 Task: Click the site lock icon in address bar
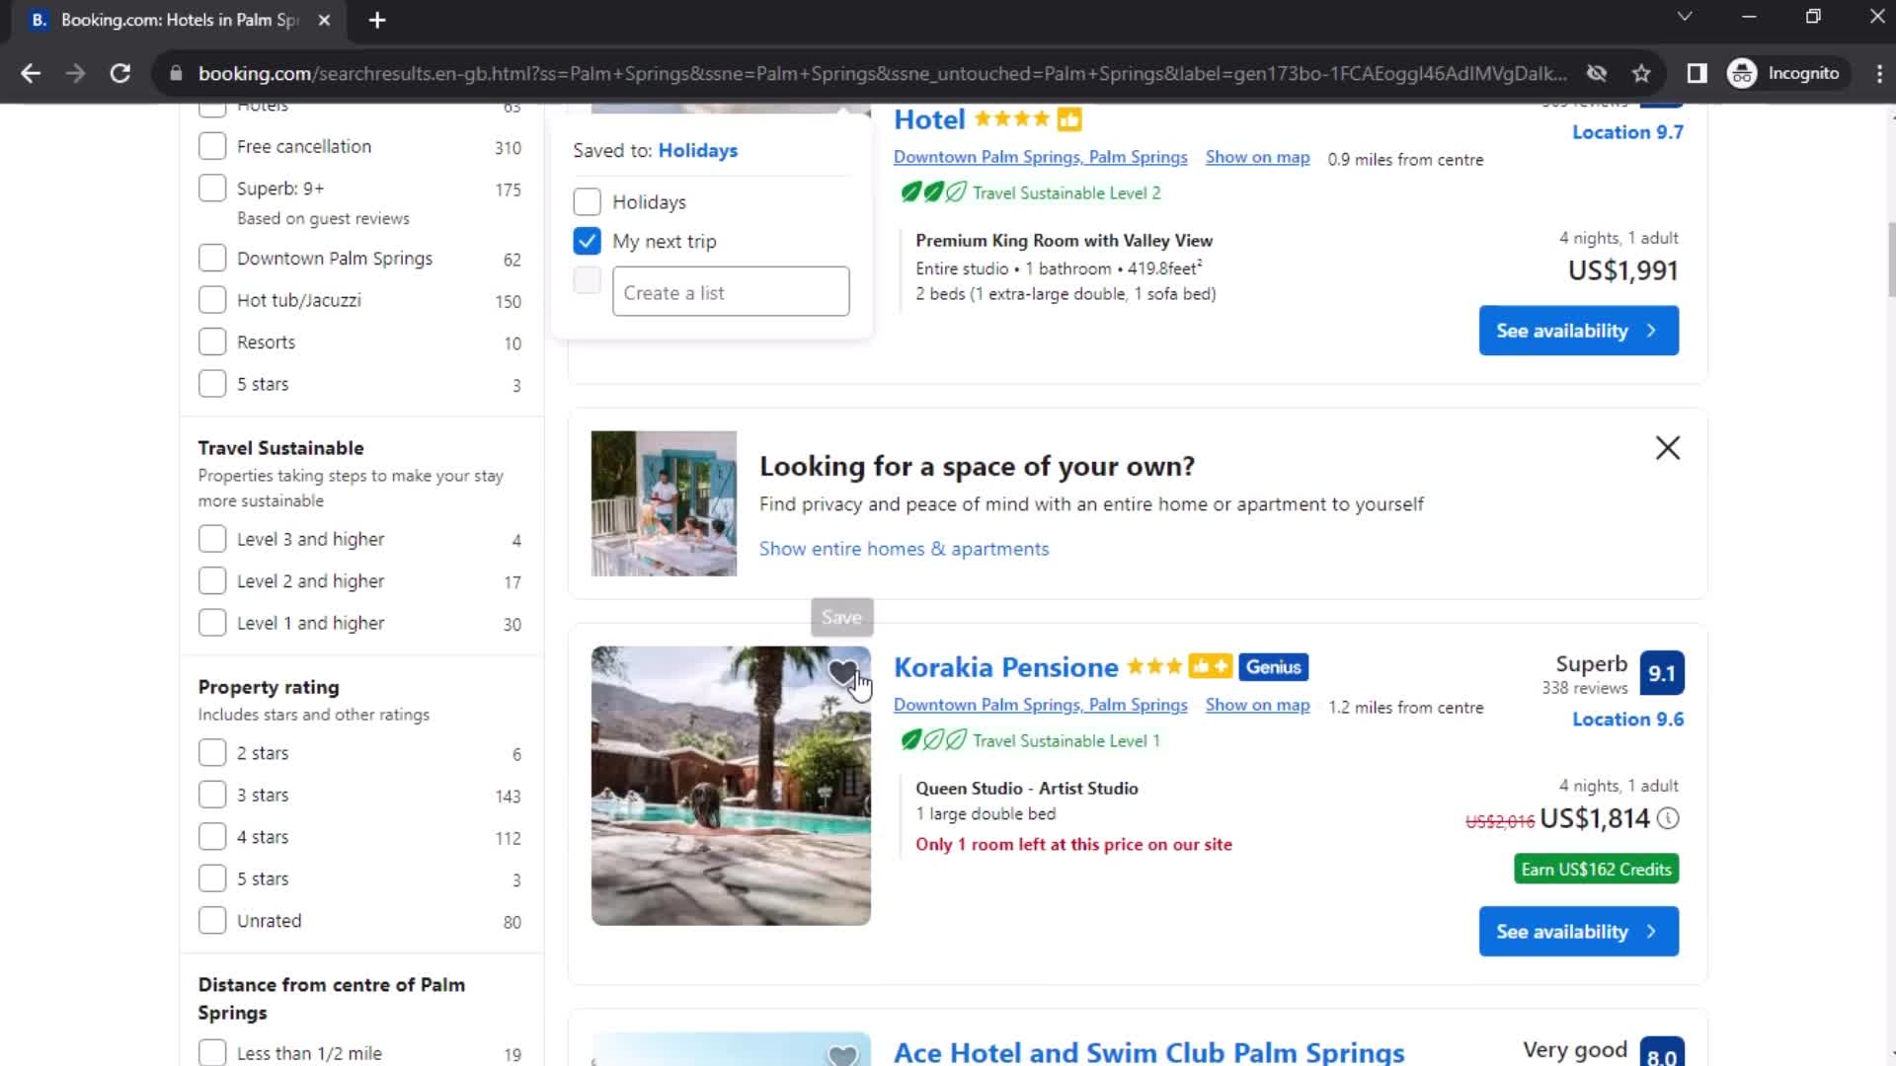(x=176, y=73)
